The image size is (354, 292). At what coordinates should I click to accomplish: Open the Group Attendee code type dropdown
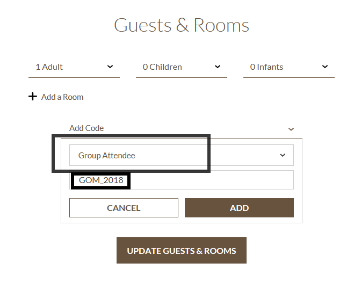(181, 155)
